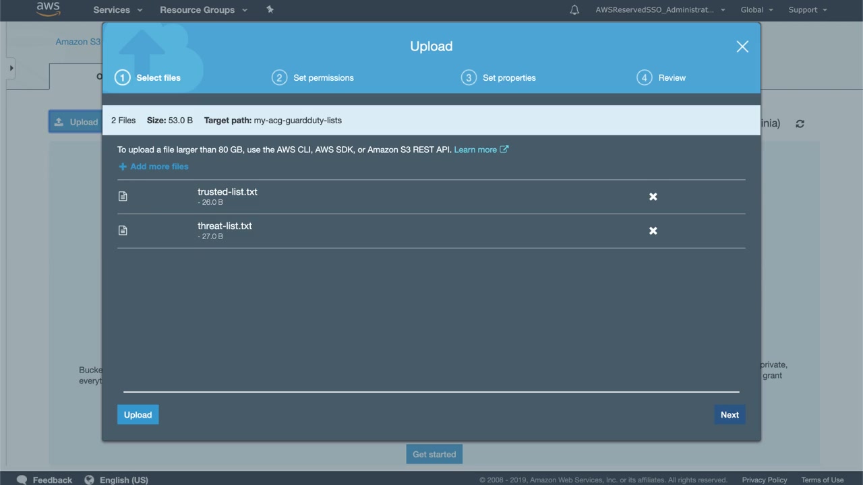Close the Upload dialog
Screen dimensions: 863x485
tap(742, 46)
